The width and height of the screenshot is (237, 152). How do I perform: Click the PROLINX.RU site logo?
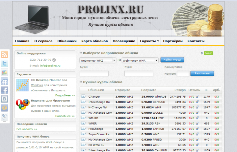tap(111, 9)
